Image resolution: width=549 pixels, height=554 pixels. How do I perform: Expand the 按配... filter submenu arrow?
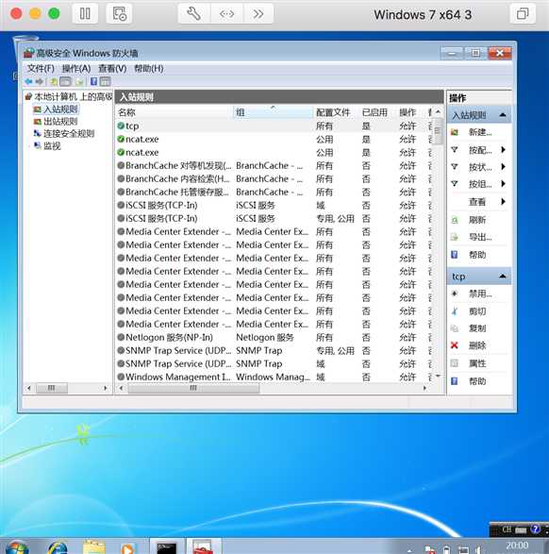503,150
